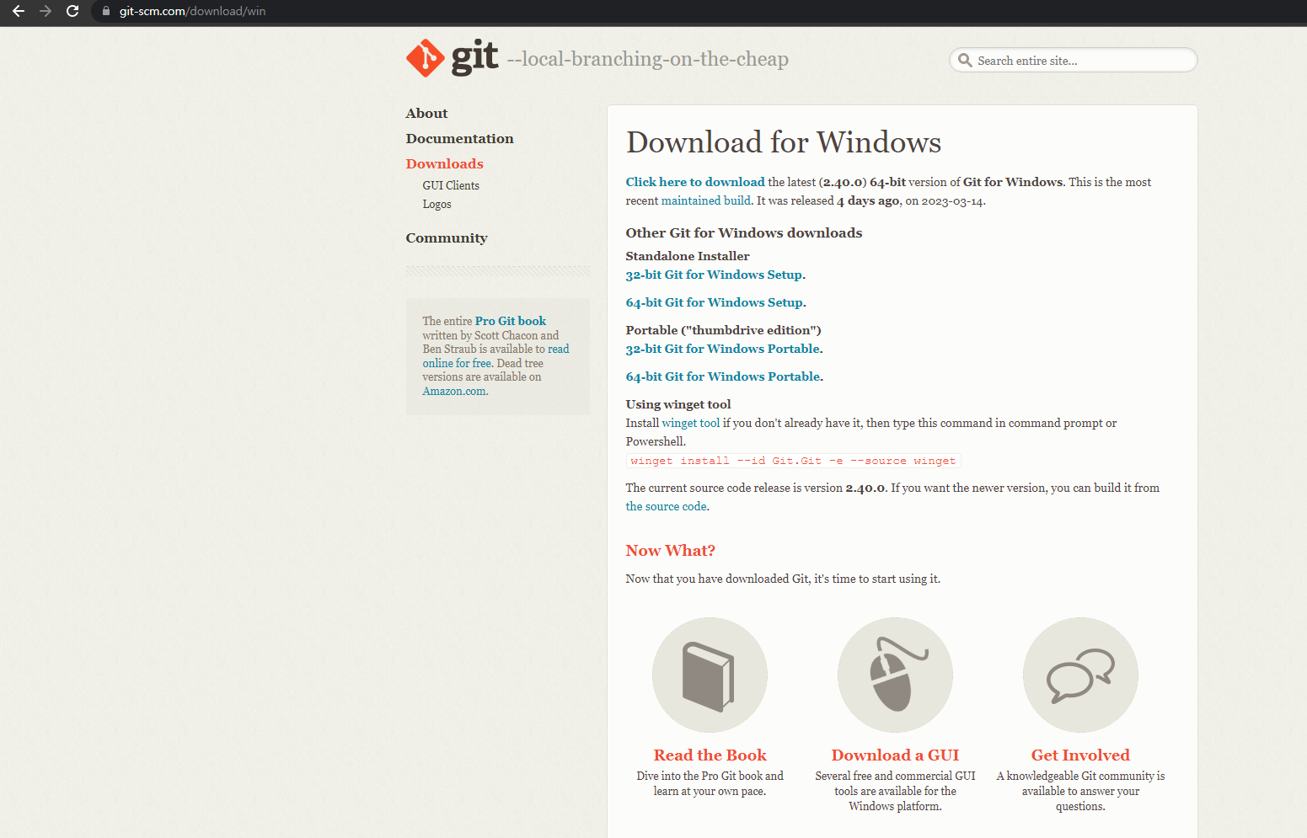Click the book icon above Read the Book
The image size is (1307, 838).
point(710,675)
